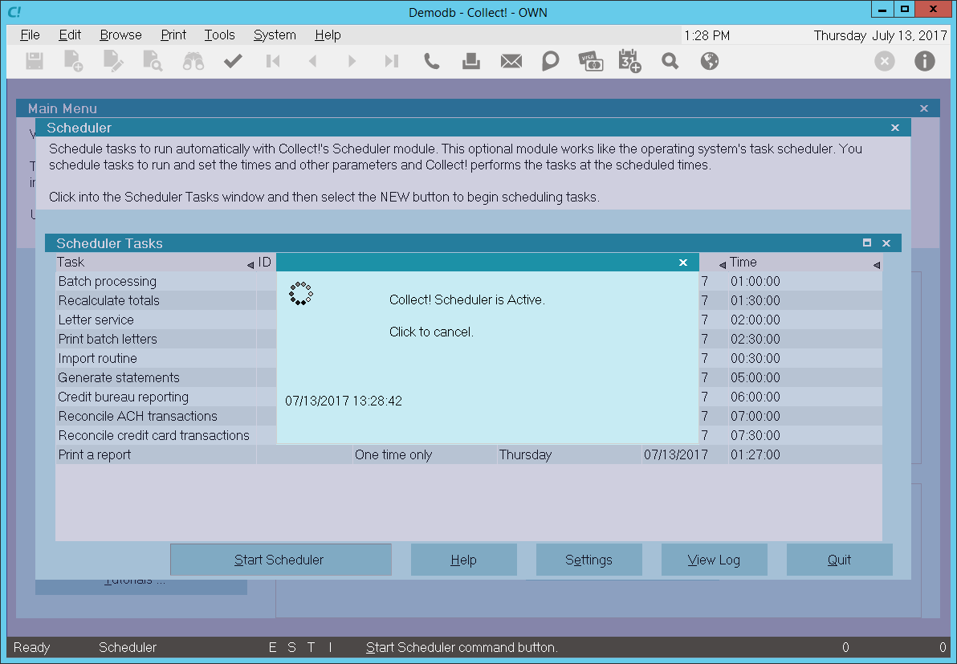Image resolution: width=957 pixels, height=664 pixels.
Task: Click the spinning progress indicator in popup
Action: coord(301,294)
